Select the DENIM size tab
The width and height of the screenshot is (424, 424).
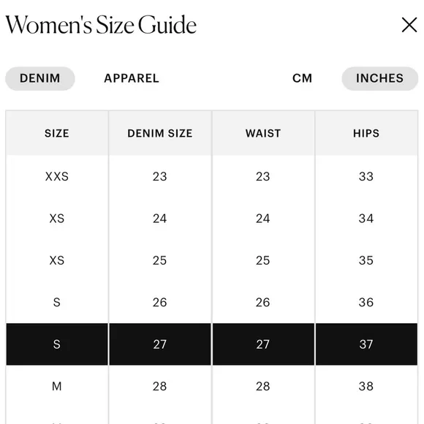point(40,78)
